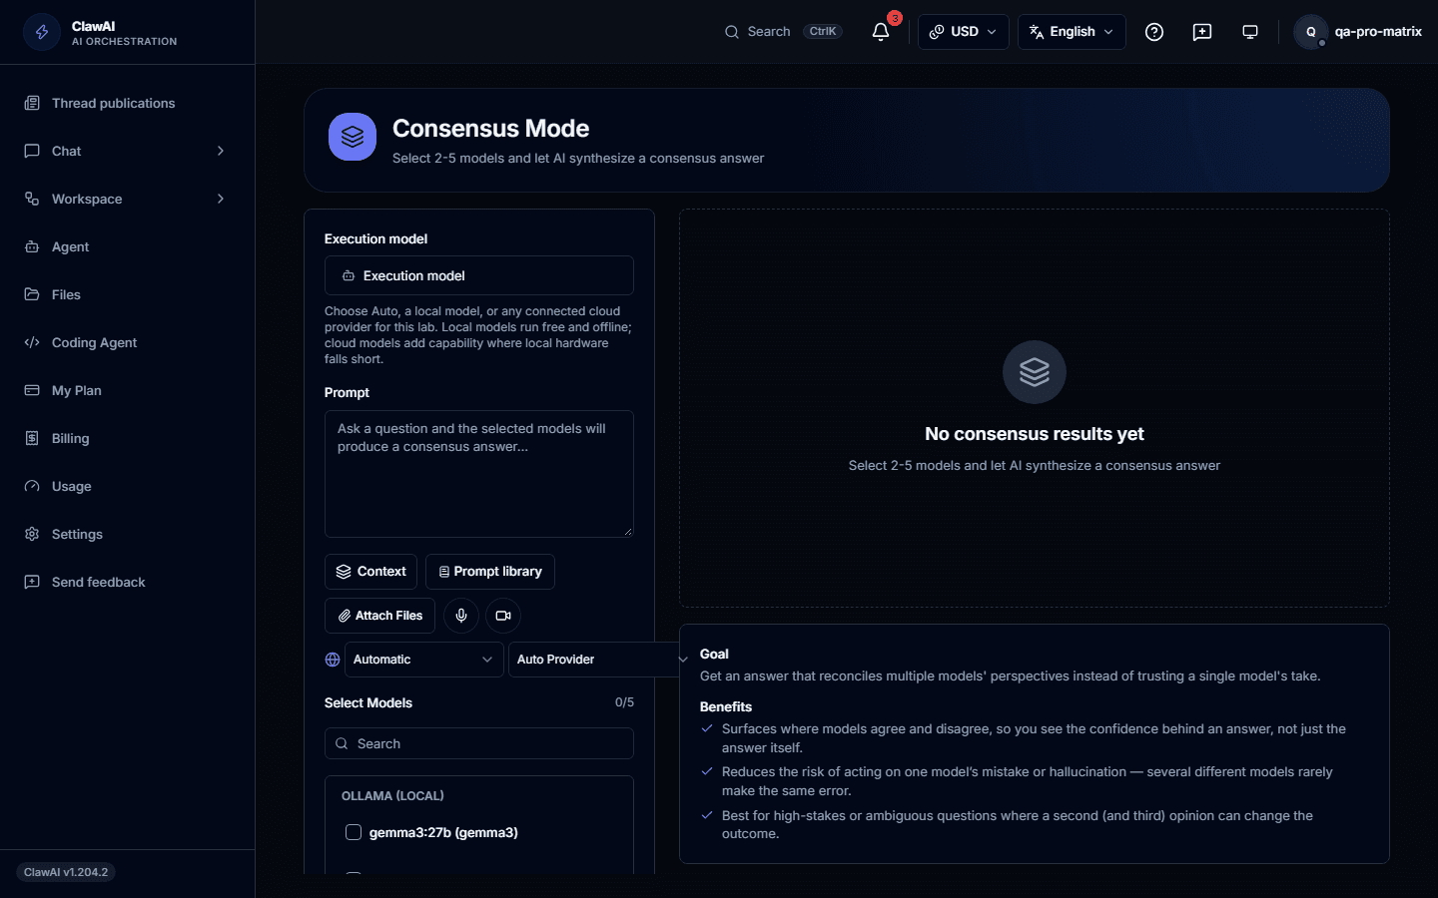
Task: Go to My Plan
Action: pyautogui.click(x=128, y=390)
